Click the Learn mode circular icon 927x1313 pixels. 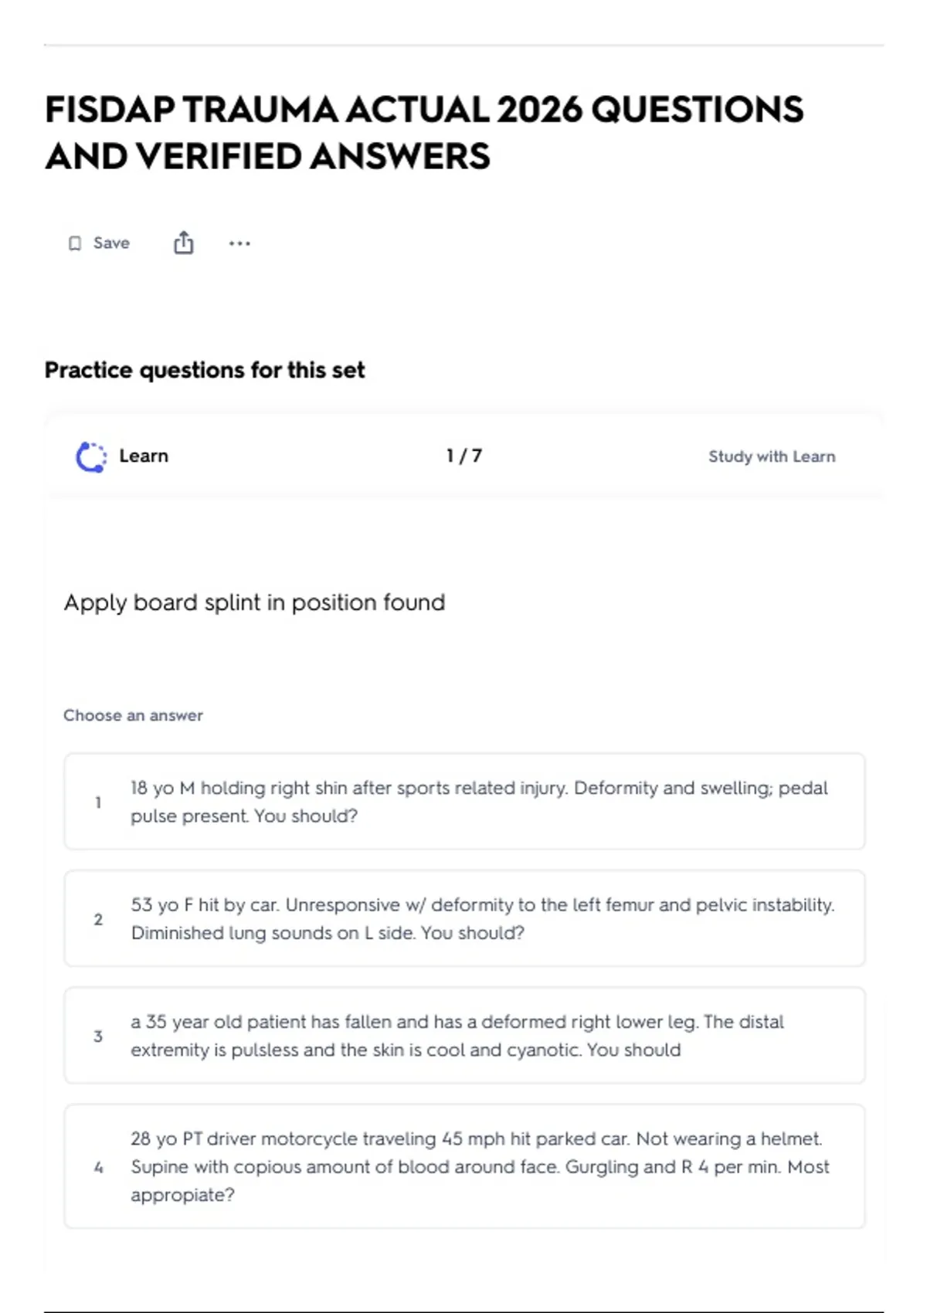click(x=91, y=456)
